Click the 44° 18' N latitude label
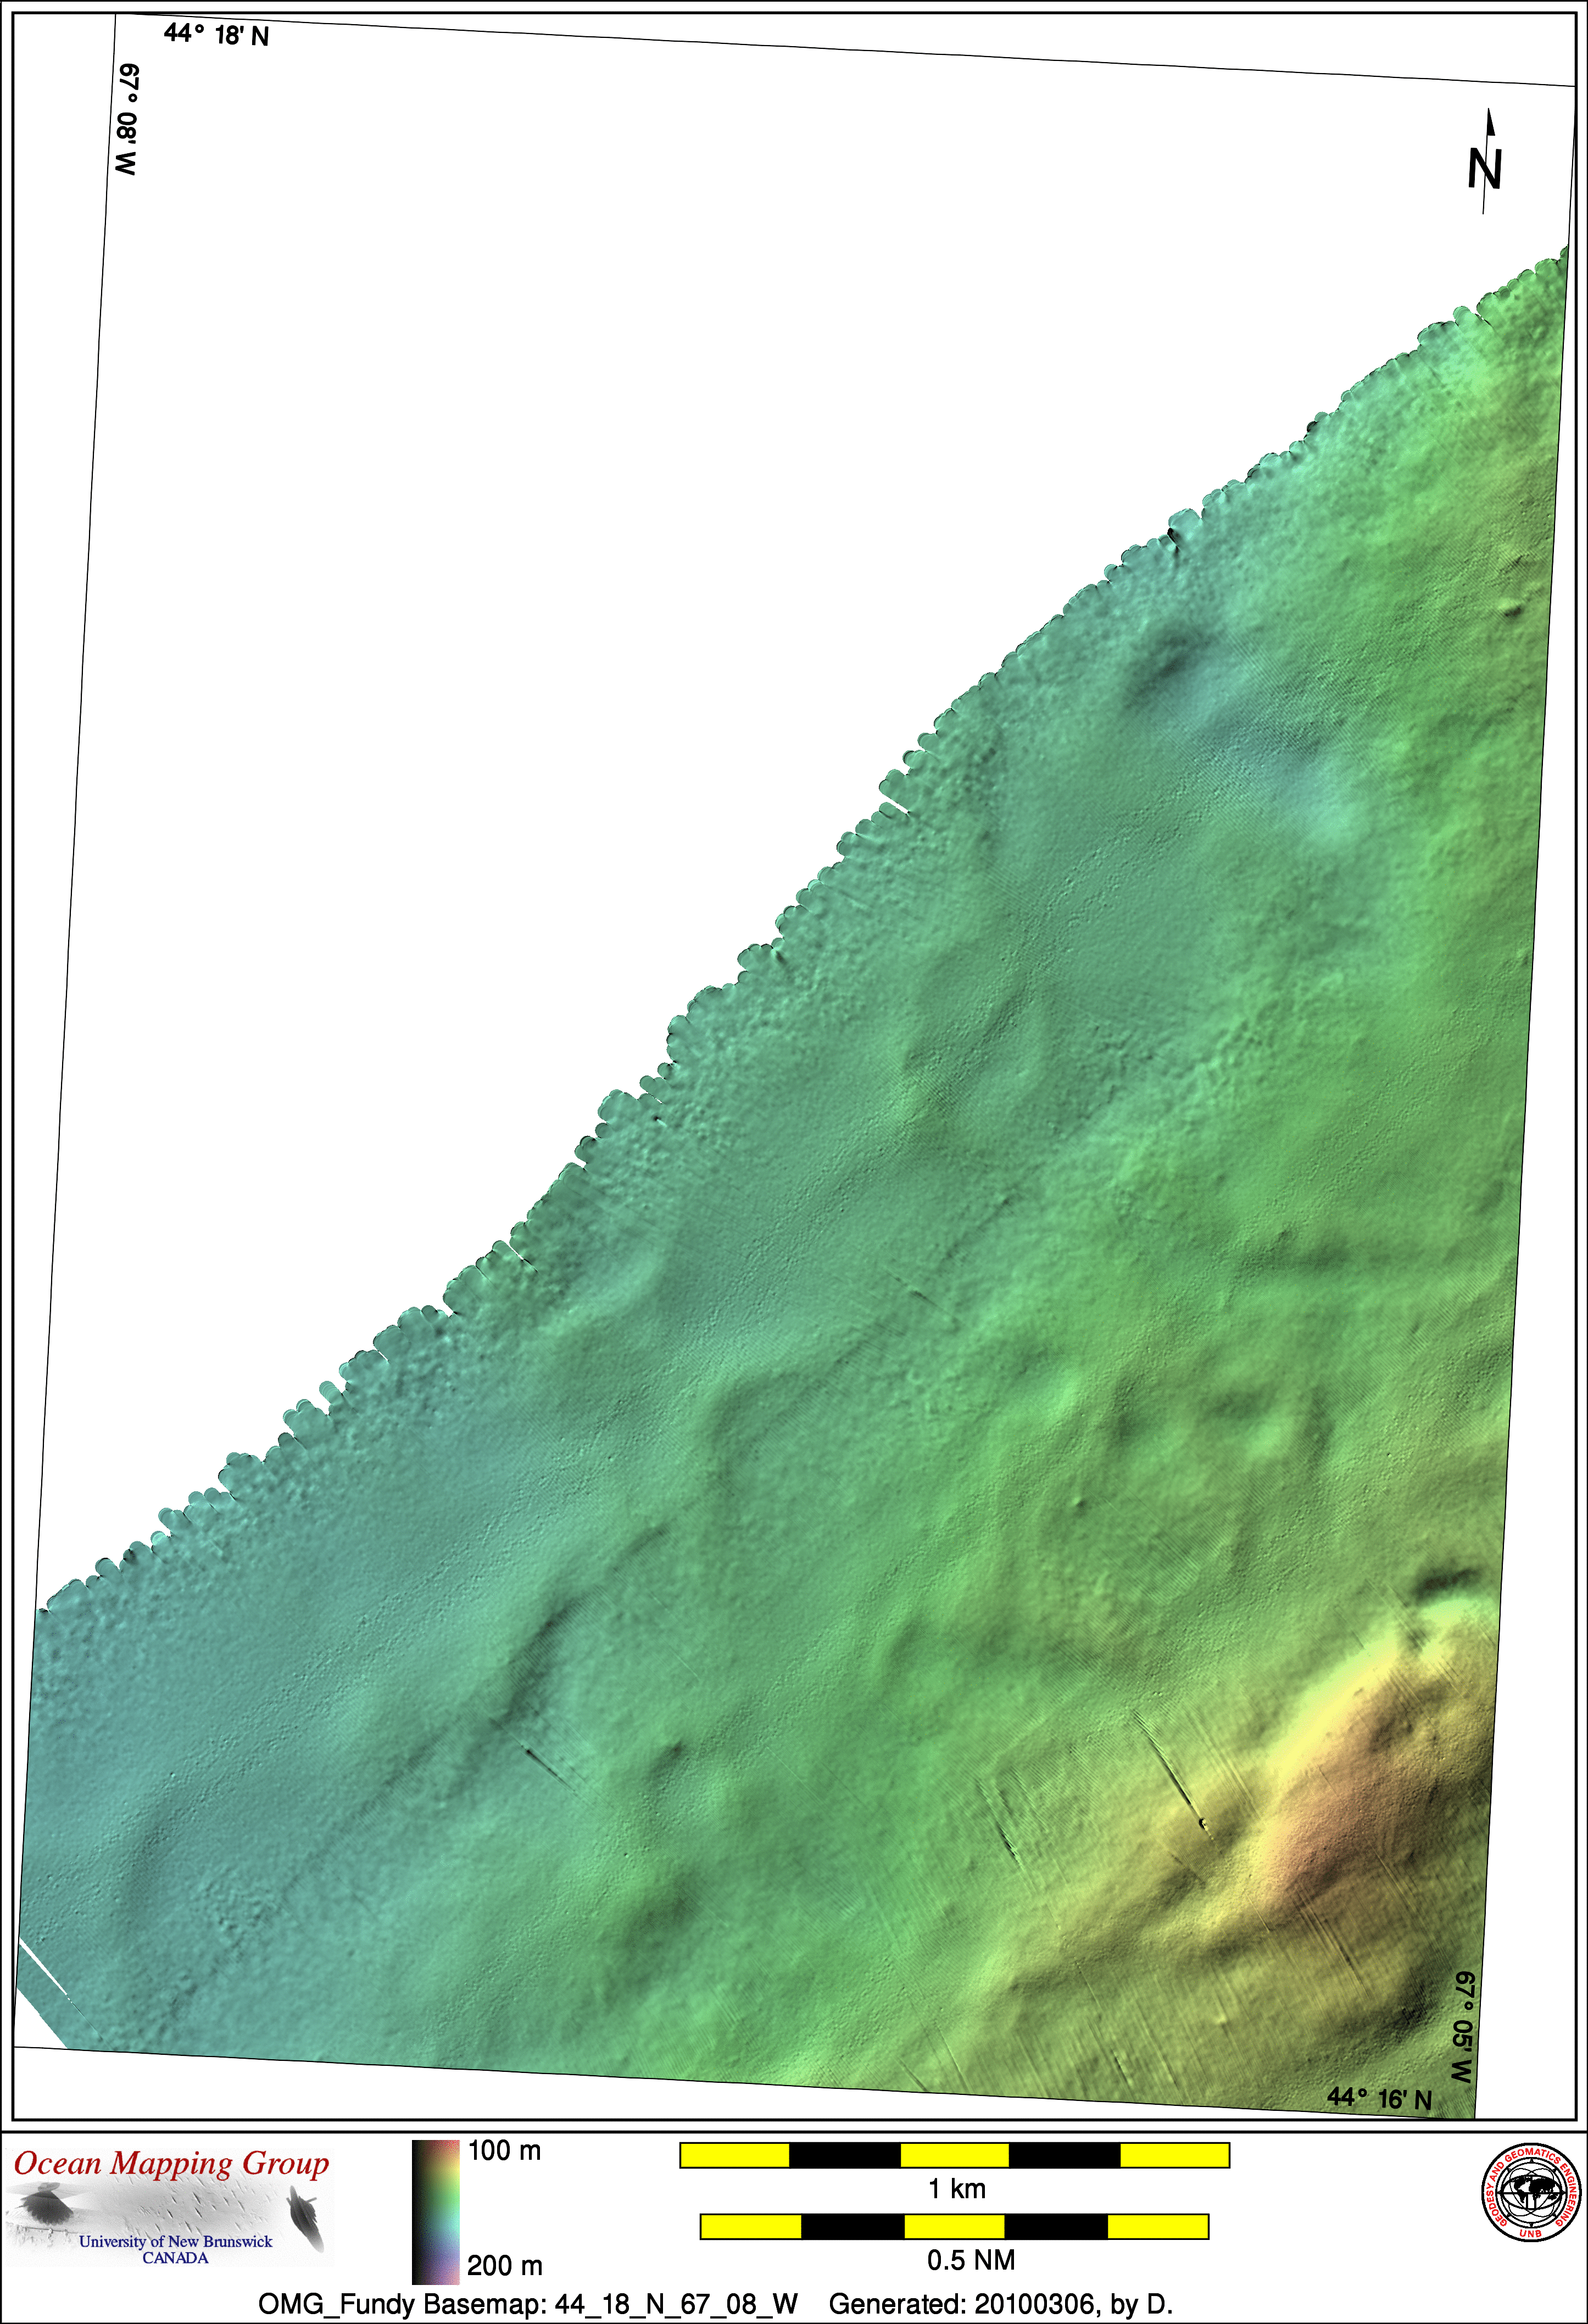This screenshot has width=1588, height=2324. (x=216, y=35)
